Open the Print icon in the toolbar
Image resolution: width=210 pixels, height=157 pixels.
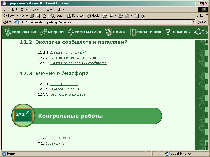pyautogui.click(x=120, y=16)
